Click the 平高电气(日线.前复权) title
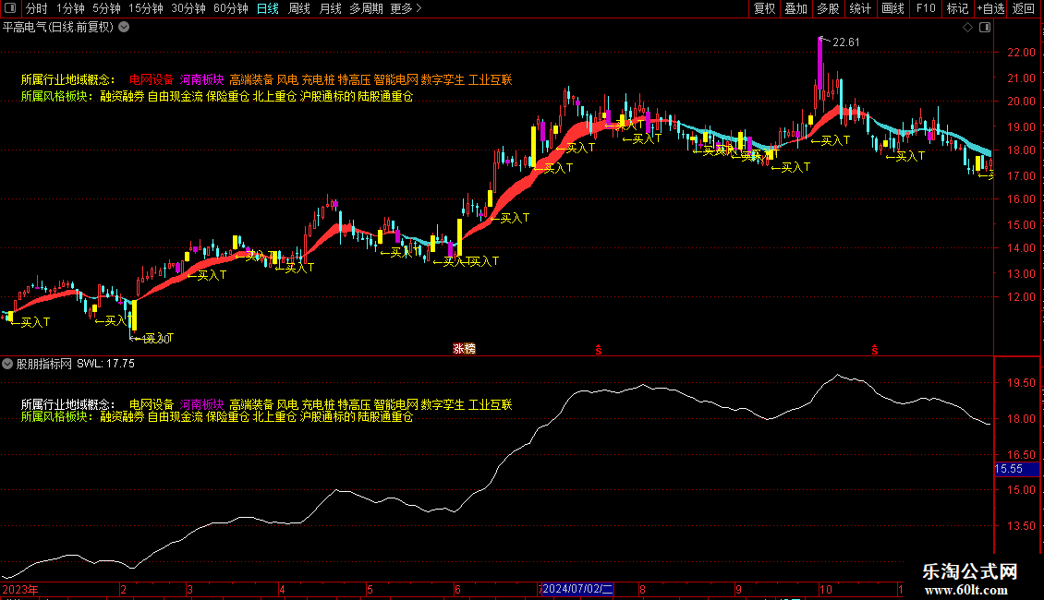 58,28
